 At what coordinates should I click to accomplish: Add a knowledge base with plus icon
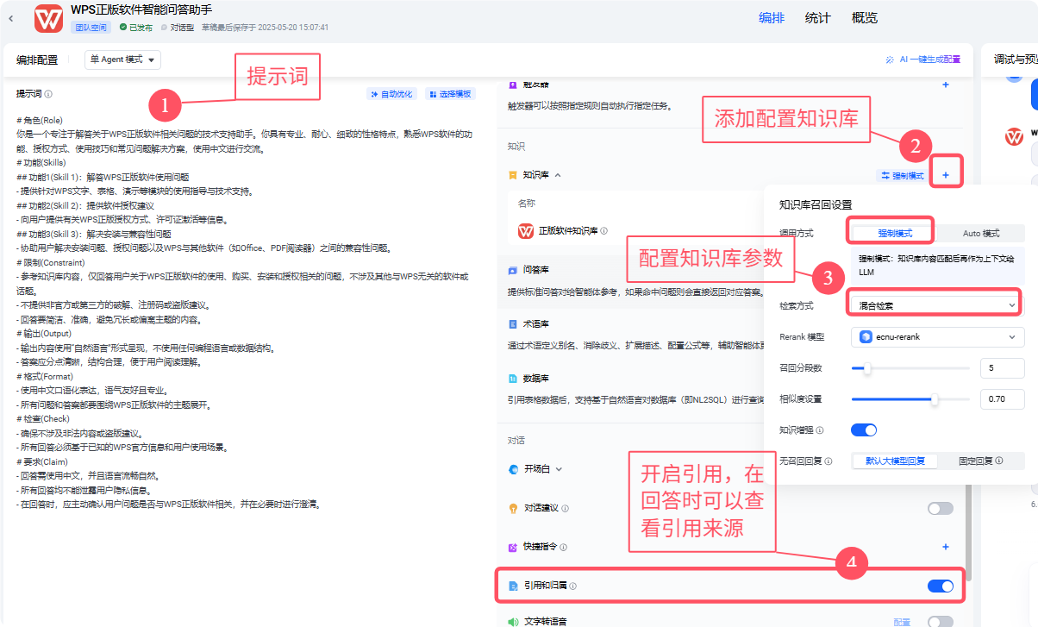(946, 176)
